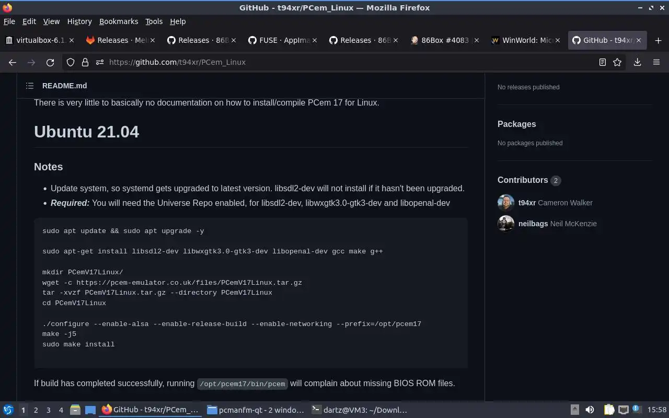Show site security padlock info

click(x=85, y=62)
